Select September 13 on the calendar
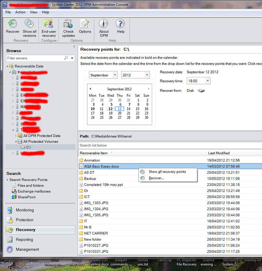The image size is (262, 271). pos(119,109)
